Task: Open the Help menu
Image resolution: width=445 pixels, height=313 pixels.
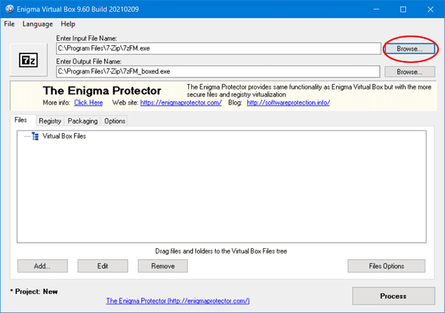Action: click(68, 24)
